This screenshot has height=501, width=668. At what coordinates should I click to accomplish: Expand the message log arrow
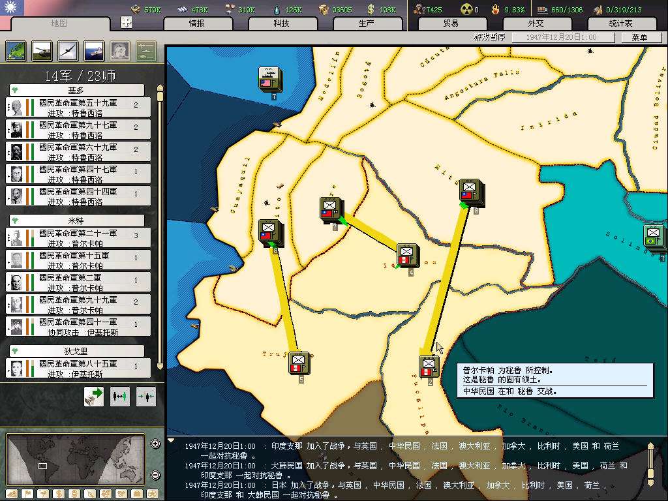172,440
